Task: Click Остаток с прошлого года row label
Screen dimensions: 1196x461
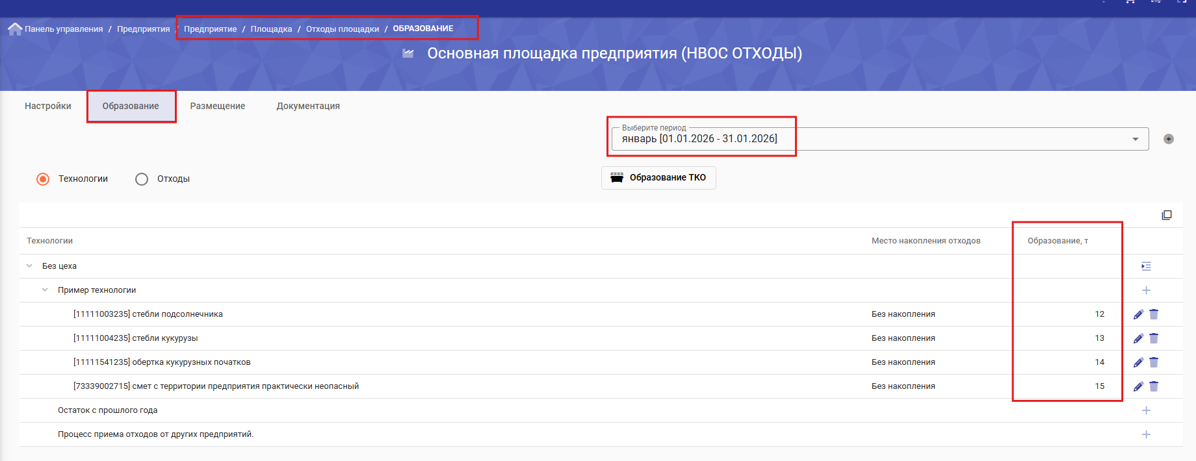Action: 107,410
